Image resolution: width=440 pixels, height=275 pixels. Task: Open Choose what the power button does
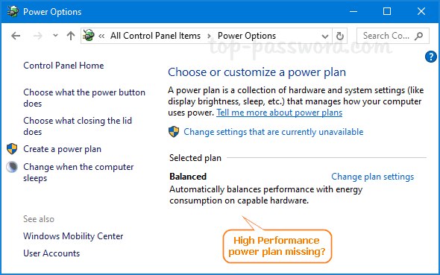coord(84,98)
